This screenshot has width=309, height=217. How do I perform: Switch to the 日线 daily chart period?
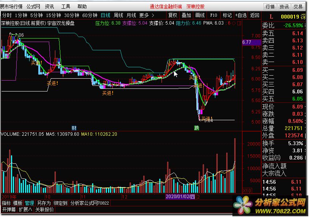point(105,15)
